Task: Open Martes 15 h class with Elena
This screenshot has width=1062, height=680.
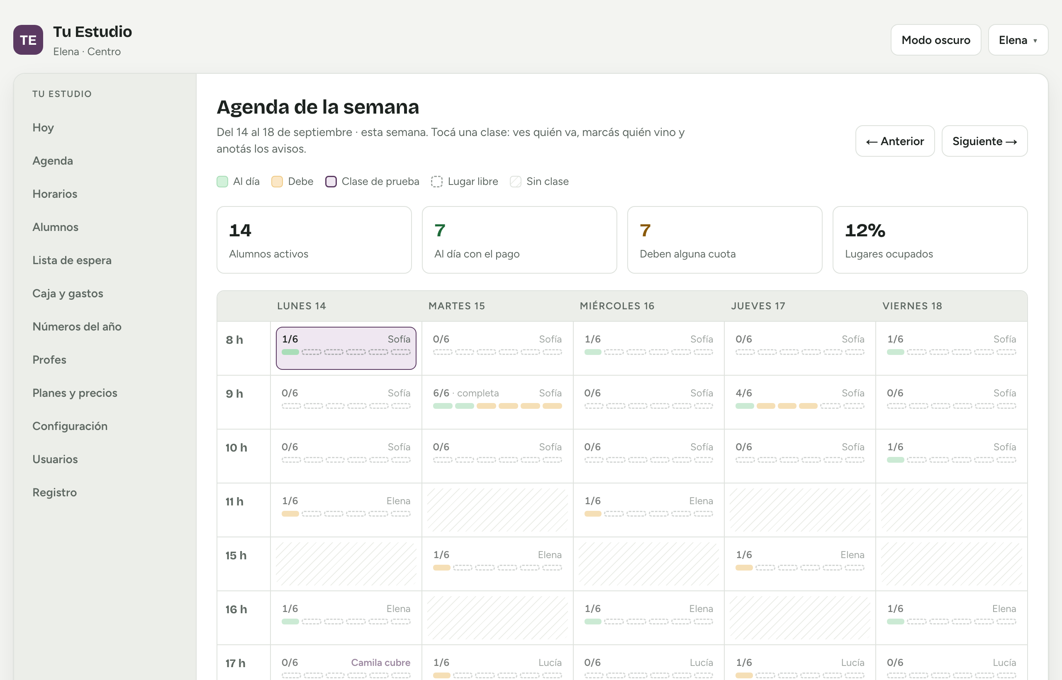Action: coord(497,563)
